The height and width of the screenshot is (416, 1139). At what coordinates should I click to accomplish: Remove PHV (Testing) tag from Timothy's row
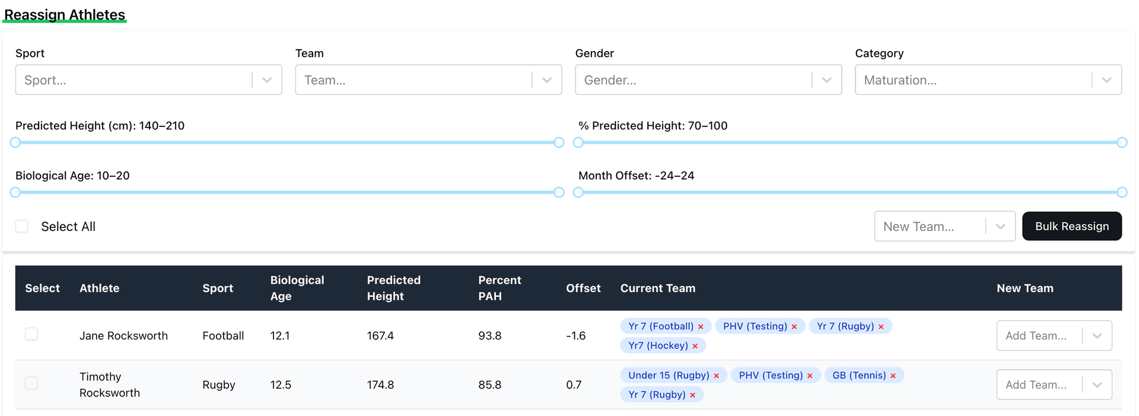click(810, 376)
